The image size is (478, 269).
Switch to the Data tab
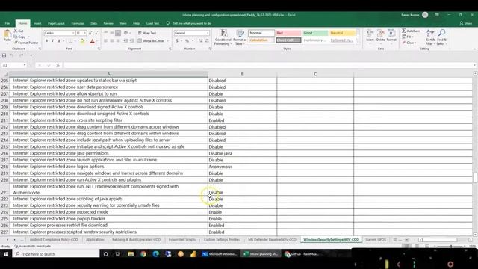click(x=93, y=23)
